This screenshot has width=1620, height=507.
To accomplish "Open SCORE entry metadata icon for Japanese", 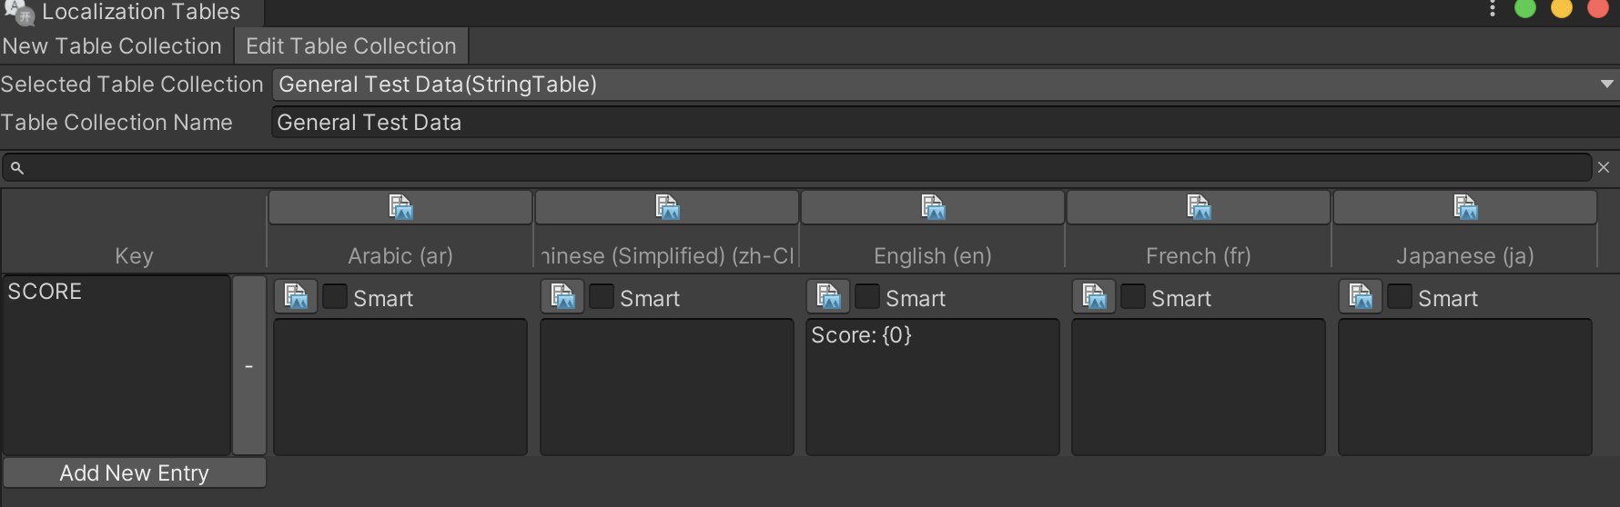I will pos(1361,297).
